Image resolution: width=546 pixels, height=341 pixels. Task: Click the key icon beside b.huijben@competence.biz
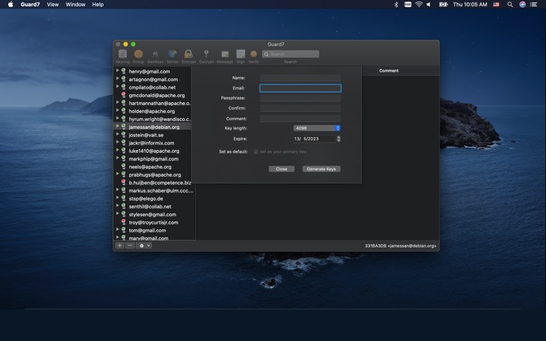click(124, 182)
